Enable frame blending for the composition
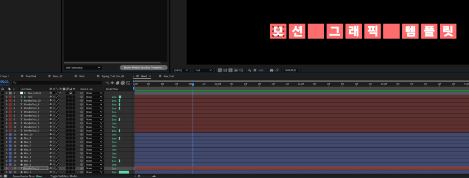The height and width of the screenshot is (178, 469). pyautogui.click(x=118, y=83)
